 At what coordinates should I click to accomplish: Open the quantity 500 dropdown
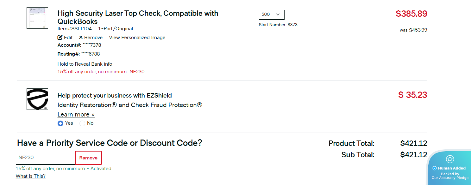271,15
